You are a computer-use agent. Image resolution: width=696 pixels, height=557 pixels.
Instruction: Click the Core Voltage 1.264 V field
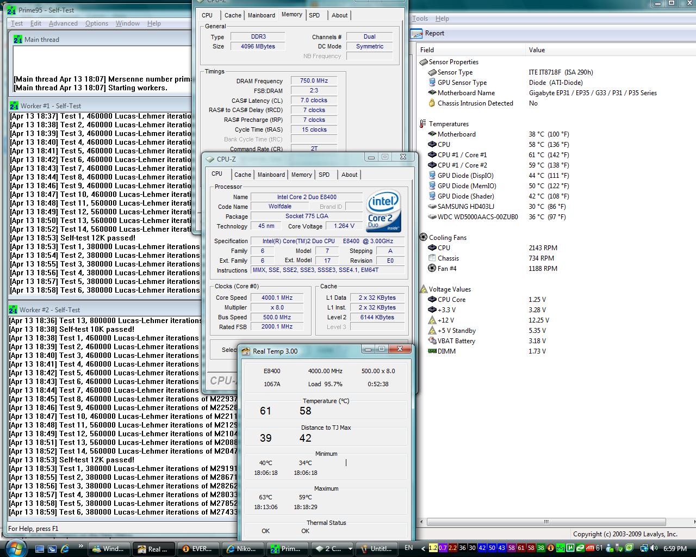pyautogui.click(x=344, y=226)
